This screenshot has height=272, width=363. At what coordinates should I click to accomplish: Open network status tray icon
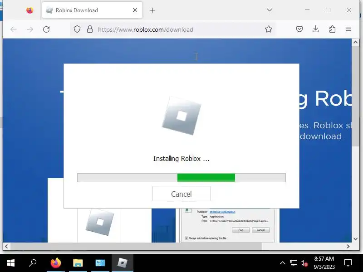293,263
